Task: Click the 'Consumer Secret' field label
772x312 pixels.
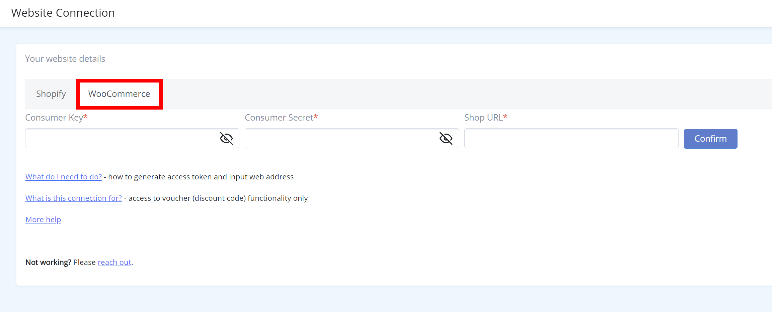Action: [x=281, y=118]
